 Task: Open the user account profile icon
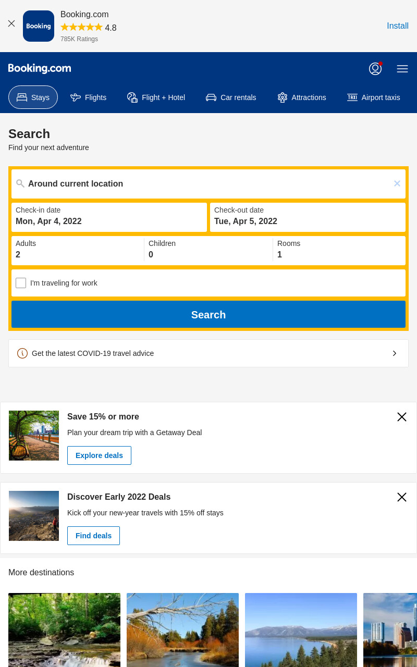click(375, 68)
